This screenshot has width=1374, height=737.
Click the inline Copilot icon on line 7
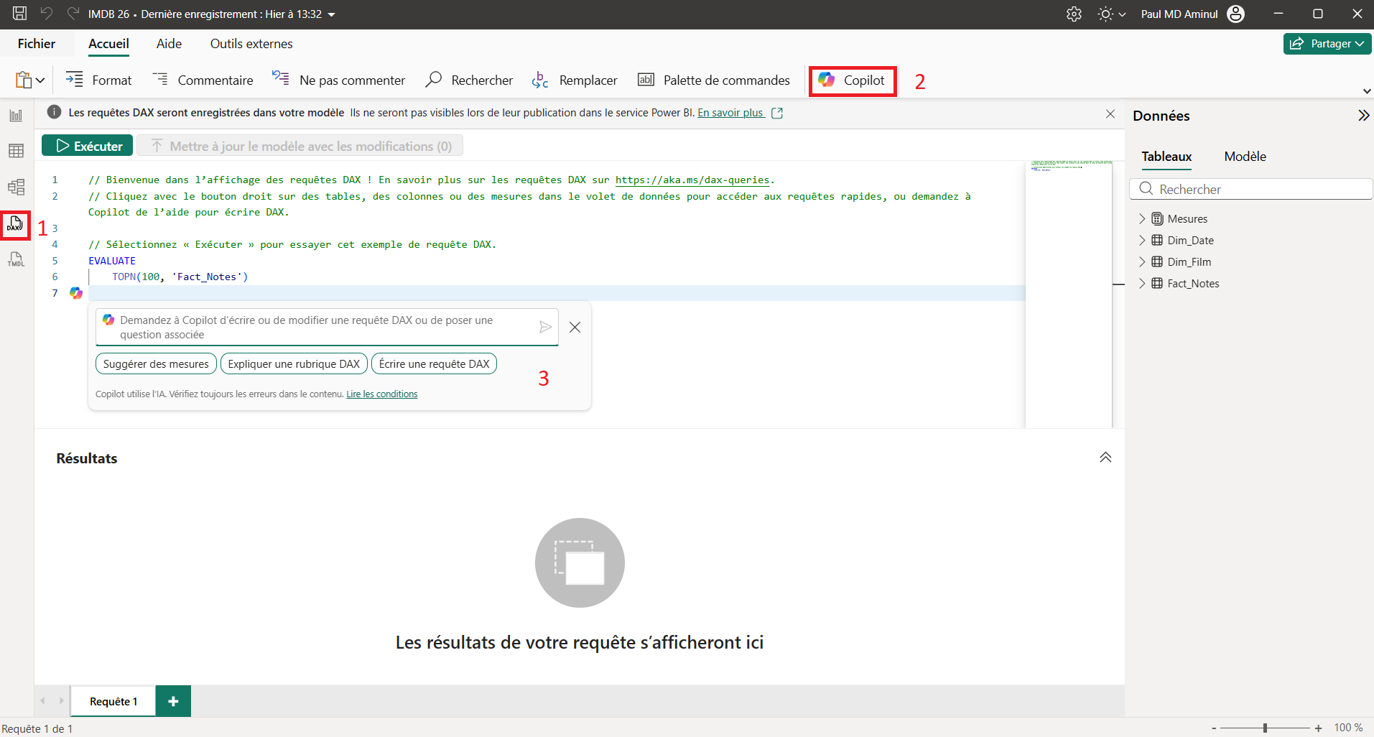[76, 293]
